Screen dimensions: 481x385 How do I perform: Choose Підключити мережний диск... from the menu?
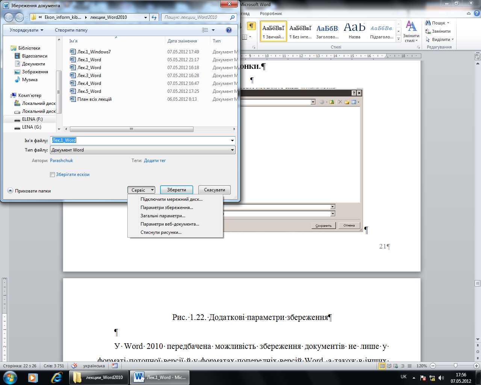[171, 199]
